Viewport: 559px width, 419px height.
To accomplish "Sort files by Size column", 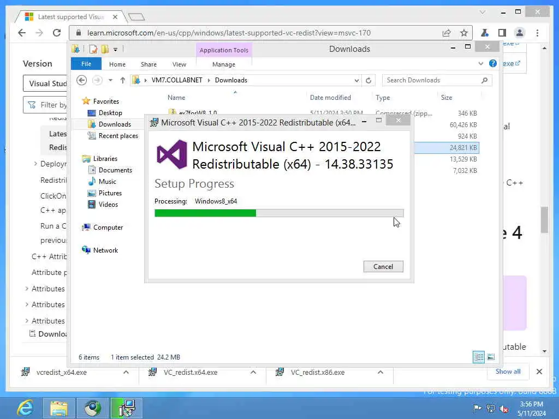I will [x=447, y=98].
